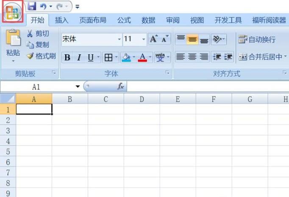Increase cell indent
Image resolution: width=289 pixels, height=197 pixels.
tap(228, 57)
